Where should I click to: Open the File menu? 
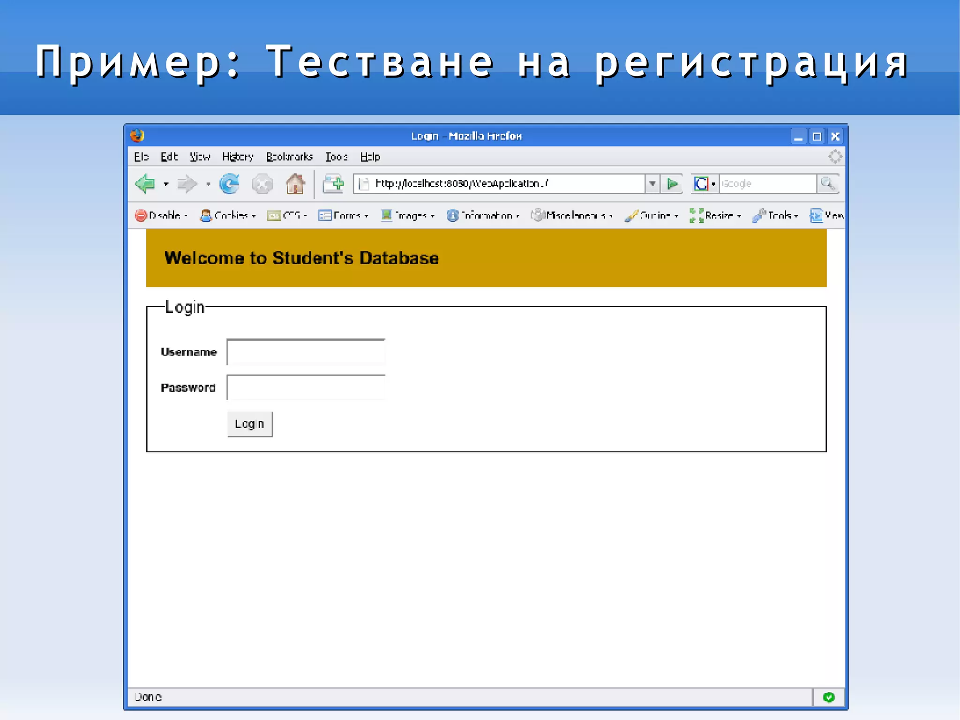(x=141, y=157)
